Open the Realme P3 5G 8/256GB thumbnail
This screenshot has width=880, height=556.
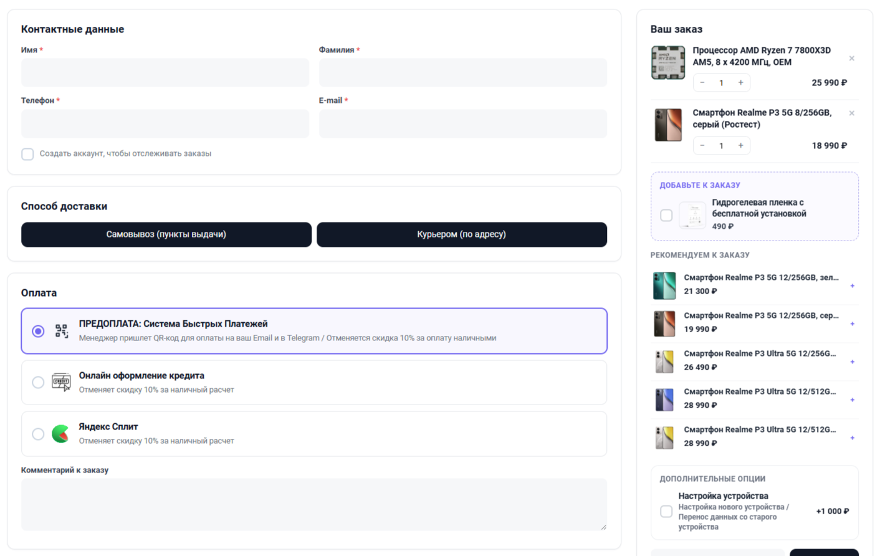pos(668,125)
